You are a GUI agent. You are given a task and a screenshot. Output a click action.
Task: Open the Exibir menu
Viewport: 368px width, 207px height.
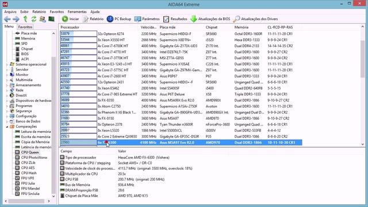tap(24, 11)
